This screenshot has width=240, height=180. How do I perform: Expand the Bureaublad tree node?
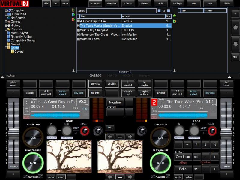[6, 14]
